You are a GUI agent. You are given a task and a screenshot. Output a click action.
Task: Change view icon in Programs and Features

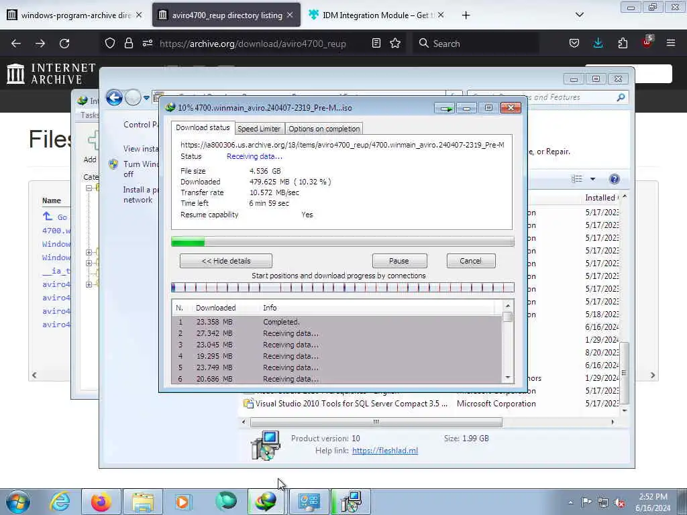point(577,178)
